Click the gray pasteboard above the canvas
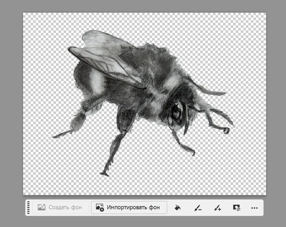 [142, 6]
